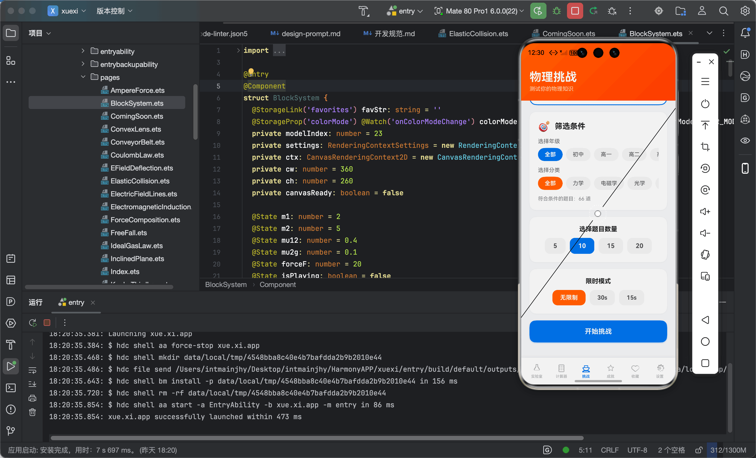The width and height of the screenshot is (756, 458).
Task: Choose 15 questions option
Action: (x=610, y=245)
